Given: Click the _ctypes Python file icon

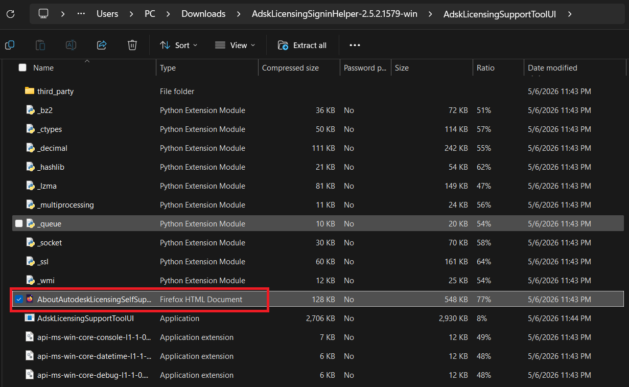Looking at the screenshot, I should coord(30,129).
